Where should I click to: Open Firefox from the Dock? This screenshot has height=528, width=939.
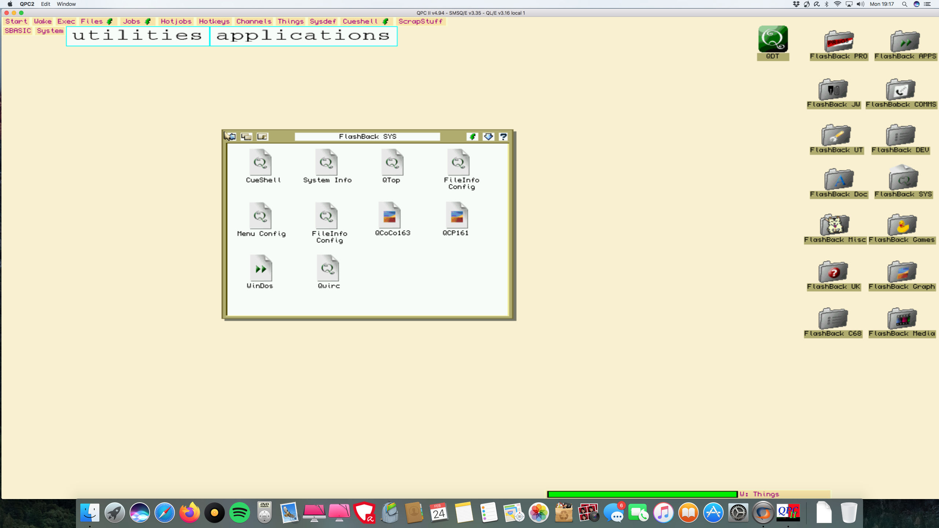pos(190,512)
